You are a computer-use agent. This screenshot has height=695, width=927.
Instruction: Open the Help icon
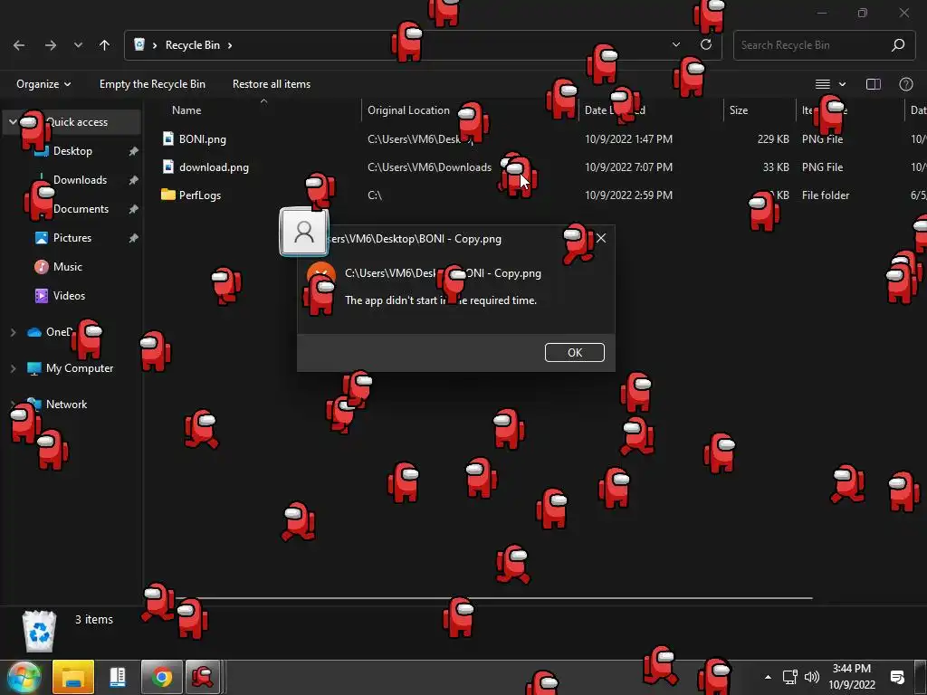(x=905, y=84)
